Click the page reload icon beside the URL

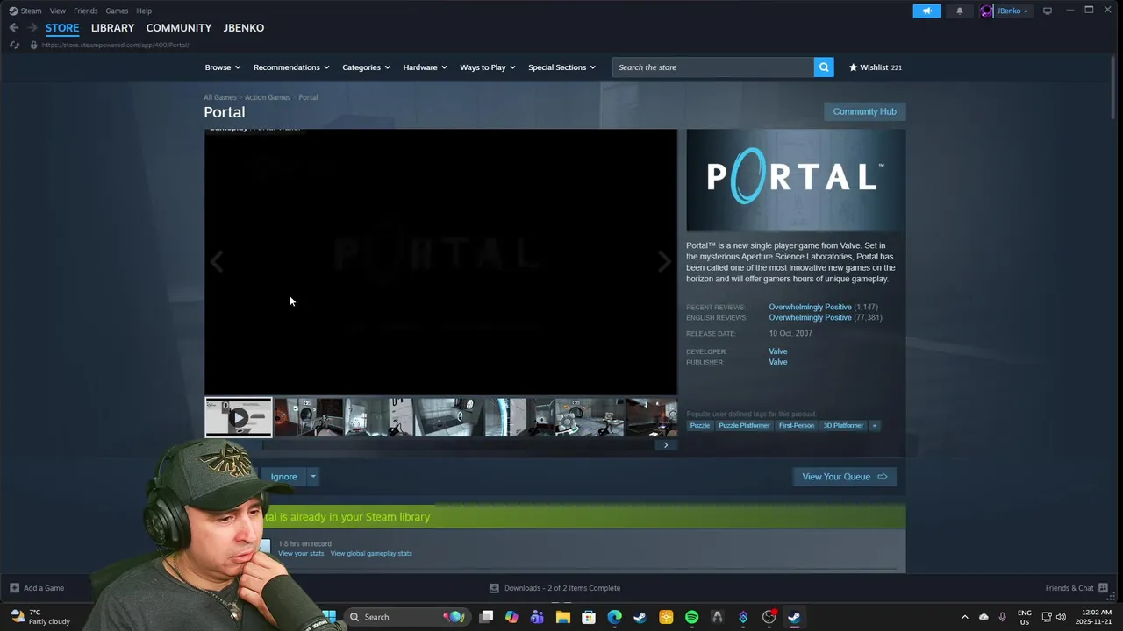tap(14, 45)
